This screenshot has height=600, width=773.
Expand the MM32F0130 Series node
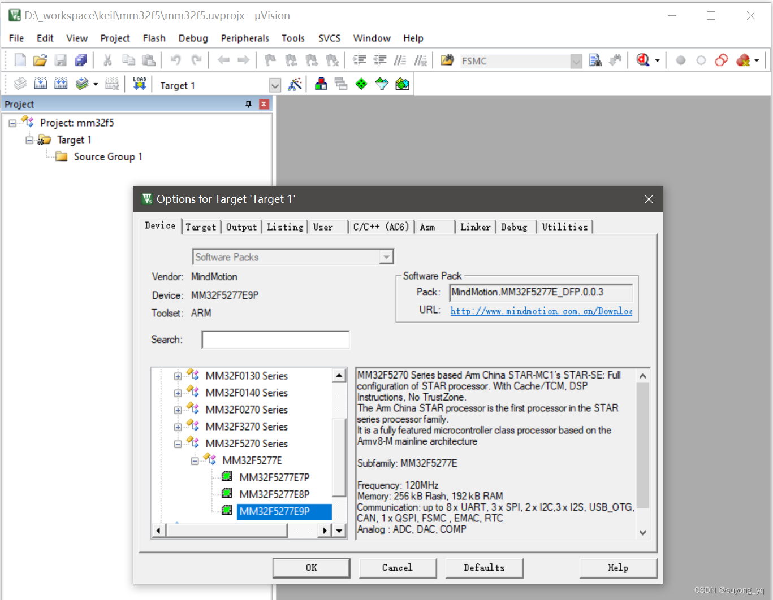point(178,376)
